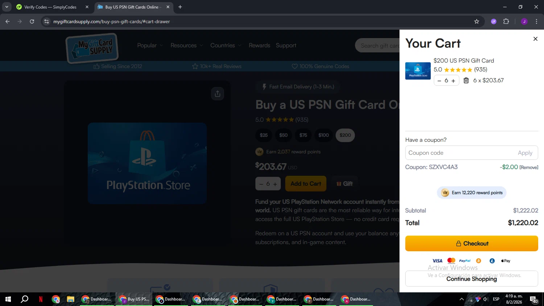
Task: Bookmark this page with star icon
Action: pyautogui.click(x=477, y=21)
